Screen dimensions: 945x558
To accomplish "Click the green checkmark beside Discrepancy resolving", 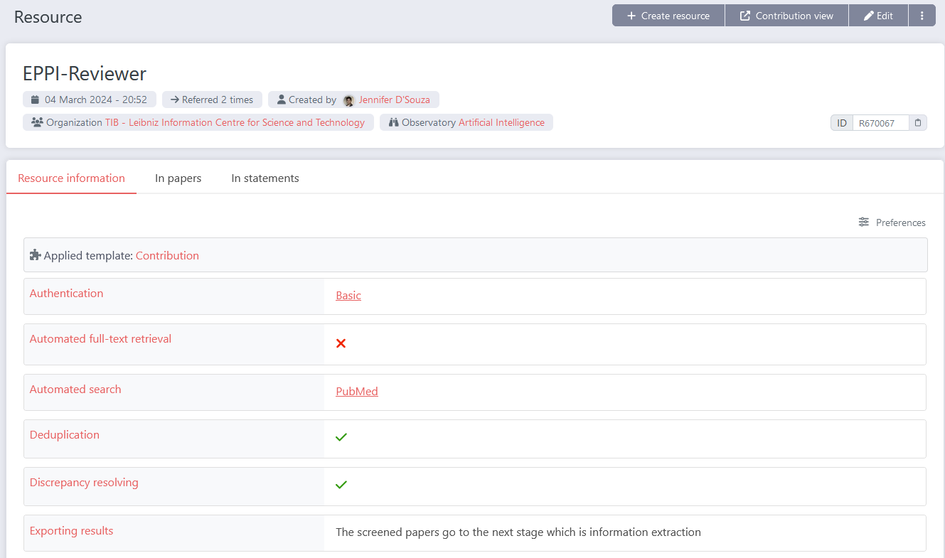I will 341,484.
